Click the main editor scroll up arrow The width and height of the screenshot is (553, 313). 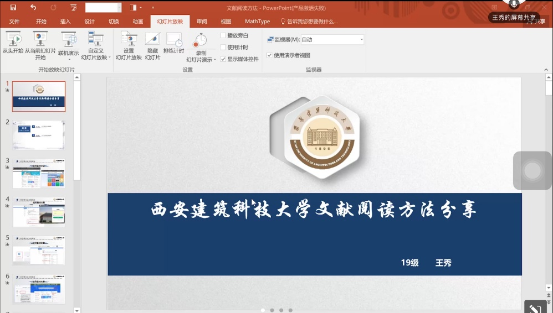click(549, 77)
